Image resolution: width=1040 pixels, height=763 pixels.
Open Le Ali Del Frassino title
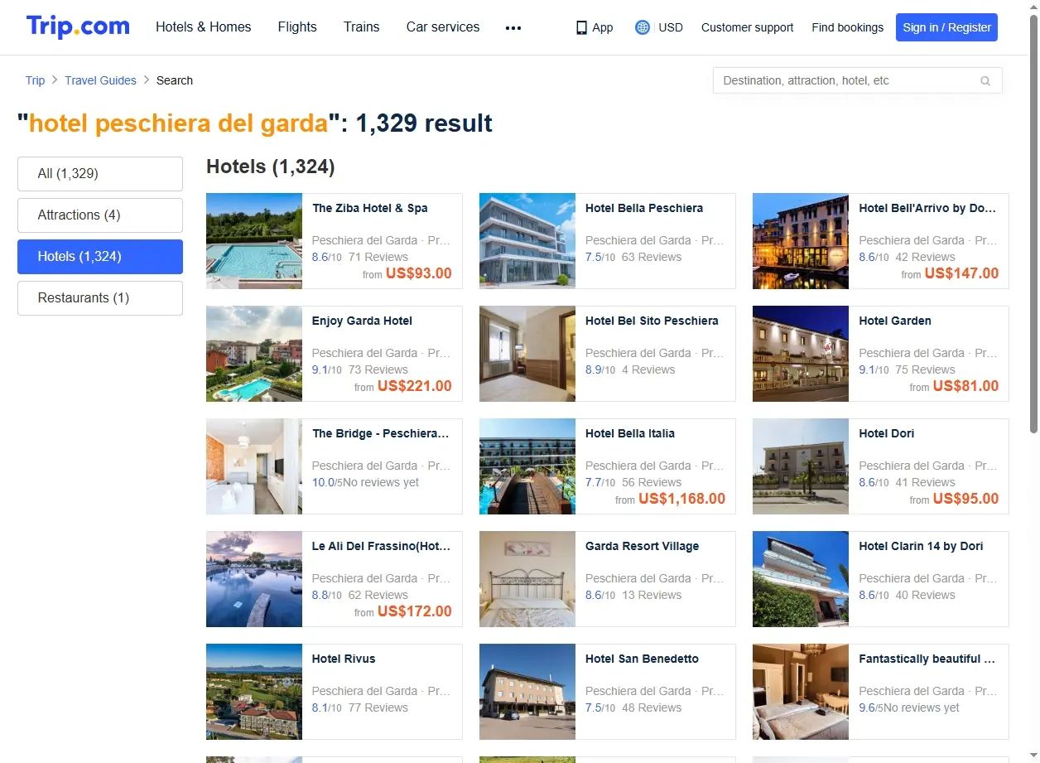pos(381,546)
